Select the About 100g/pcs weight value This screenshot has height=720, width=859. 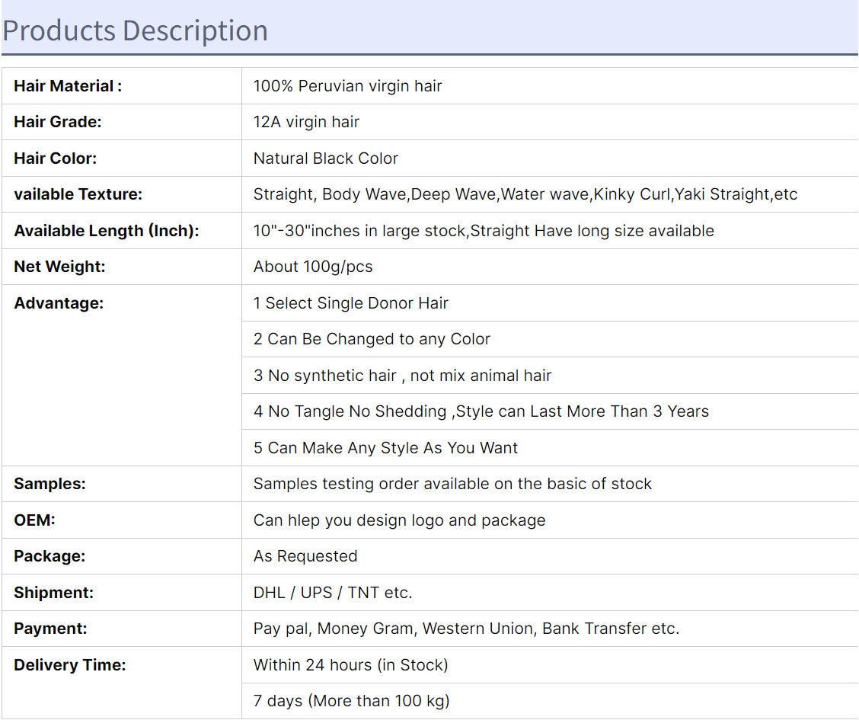click(313, 267)
